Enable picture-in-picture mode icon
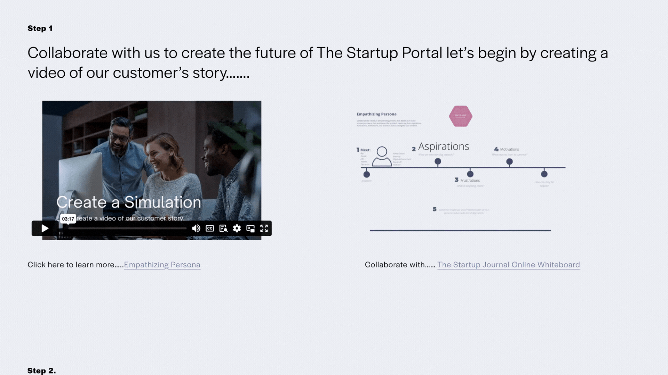Viewport: 668px width, 375px height. point(250,228)
